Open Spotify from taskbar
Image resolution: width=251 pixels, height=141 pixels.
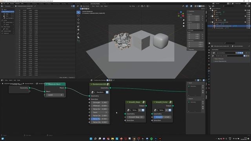151,139
